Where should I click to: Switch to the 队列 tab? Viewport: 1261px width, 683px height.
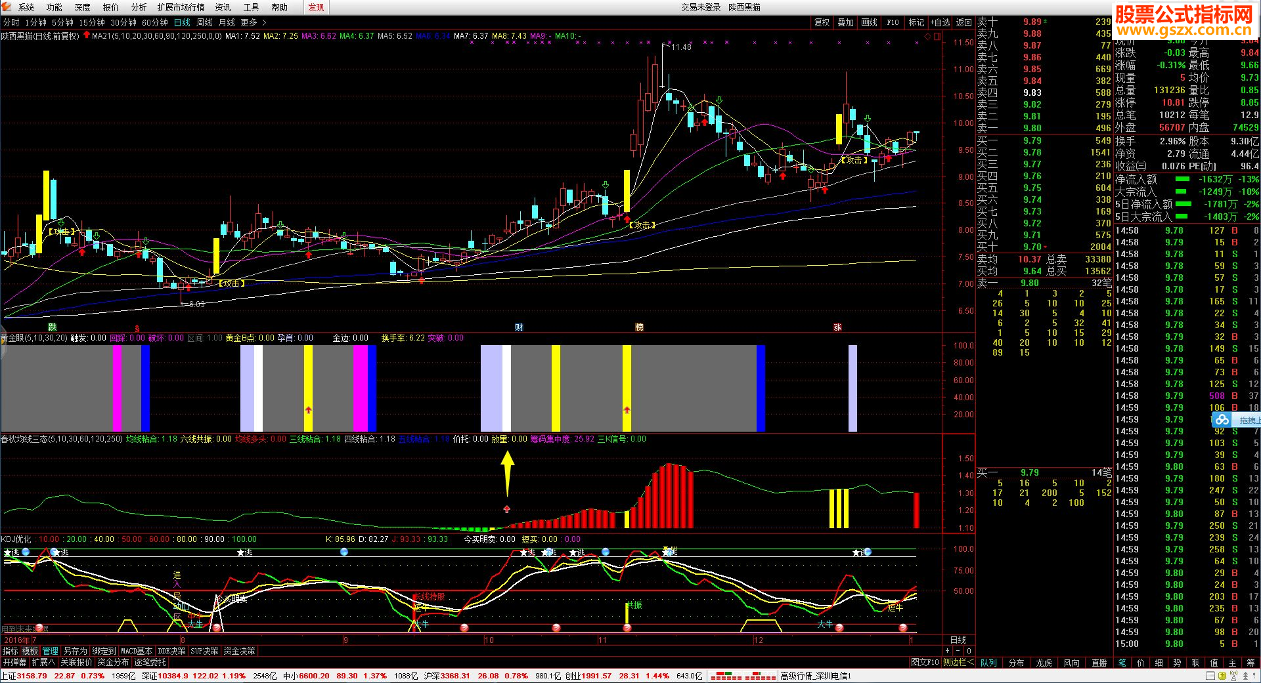coord(988,663)
